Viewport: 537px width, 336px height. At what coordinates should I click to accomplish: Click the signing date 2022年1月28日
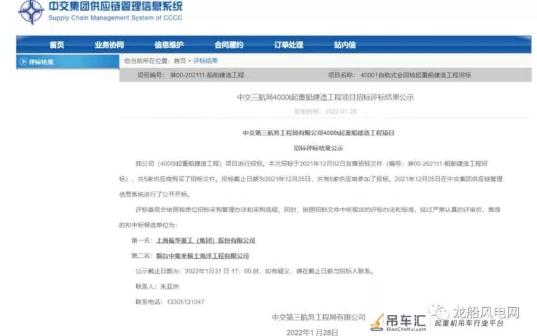pos(312,332)
